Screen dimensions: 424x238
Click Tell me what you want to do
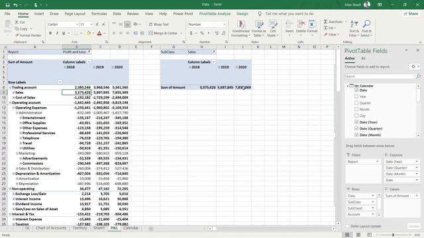point(289,13)
